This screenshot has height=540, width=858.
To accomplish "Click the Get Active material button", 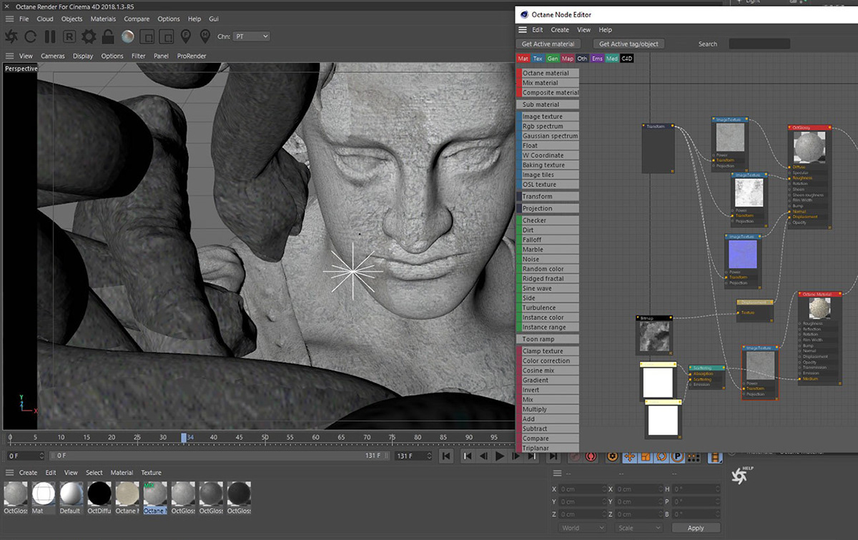I will 548,44.
